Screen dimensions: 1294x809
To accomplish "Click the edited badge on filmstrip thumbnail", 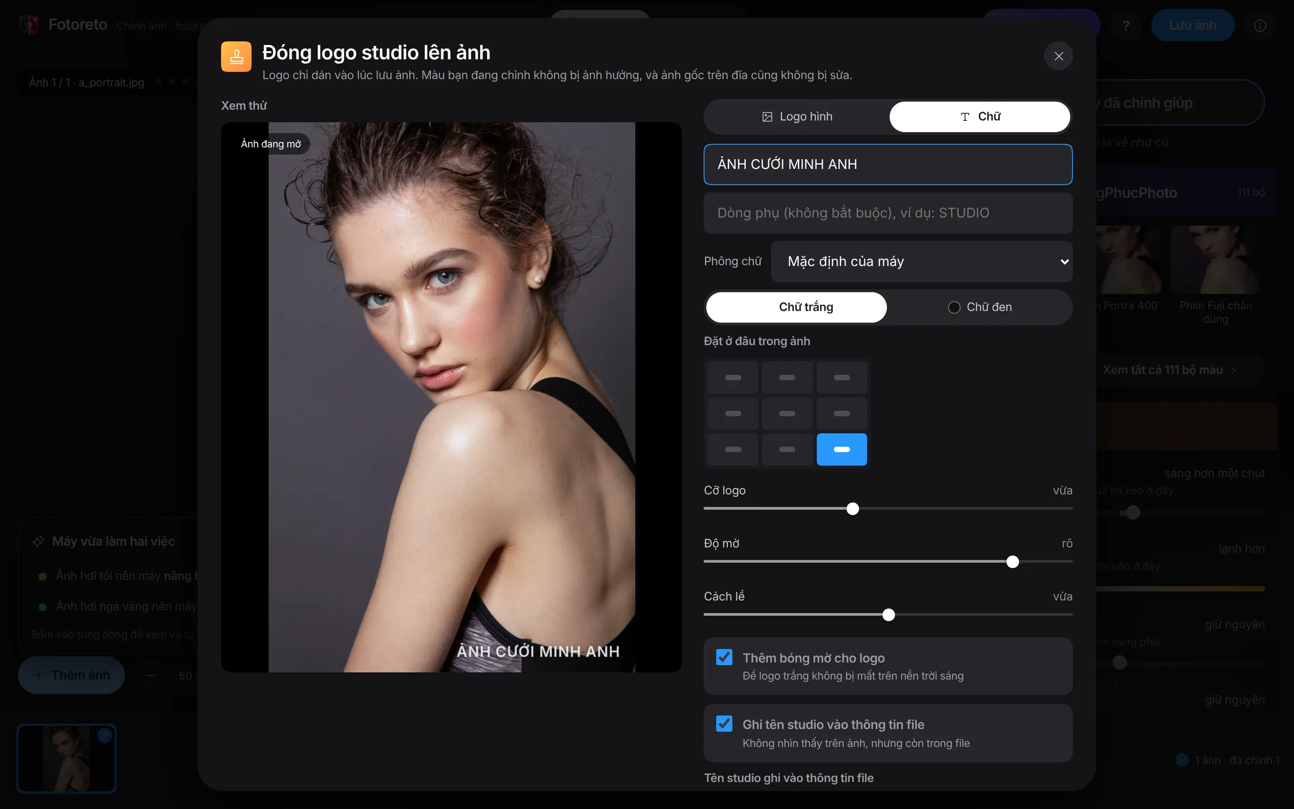I will [x=105, y=735].
